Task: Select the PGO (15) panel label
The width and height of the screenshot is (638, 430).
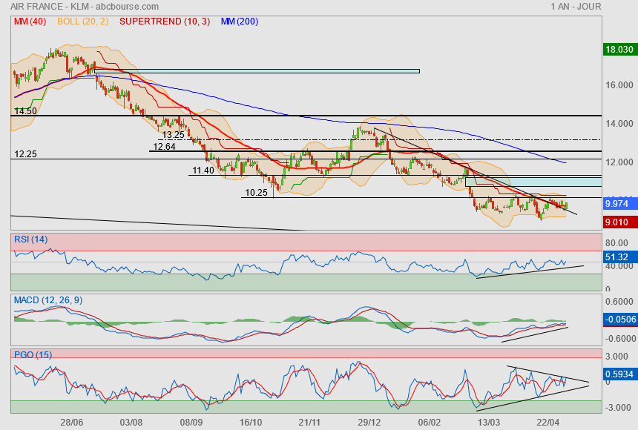Action: tap(33, 355)
